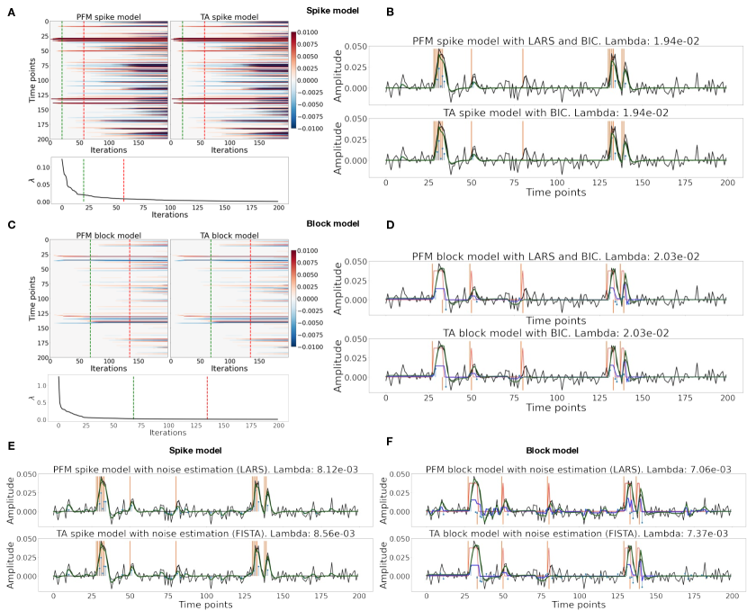
Task: Click "Amplitude" label of the TA block BIC plot
Action: point(337,365)
